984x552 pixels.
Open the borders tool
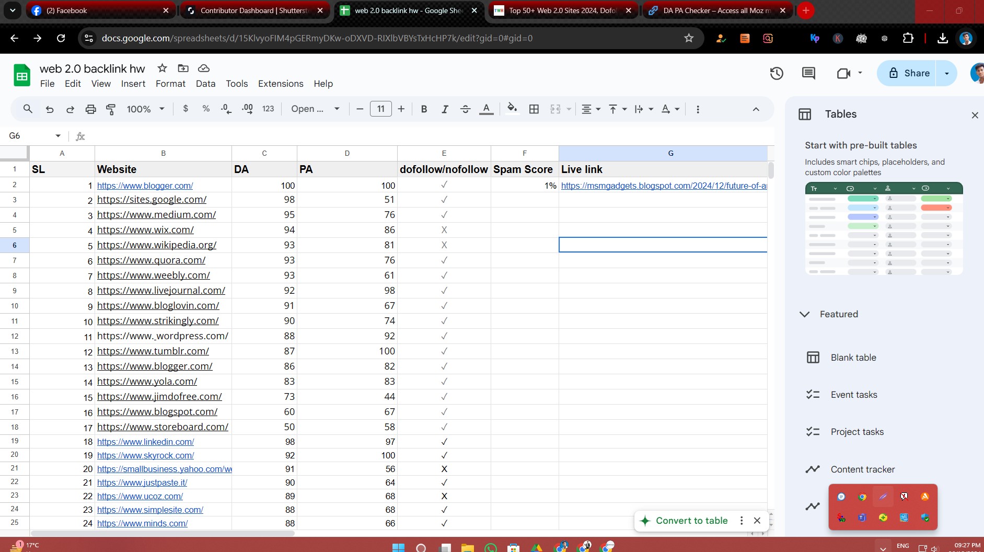point(534,109)
